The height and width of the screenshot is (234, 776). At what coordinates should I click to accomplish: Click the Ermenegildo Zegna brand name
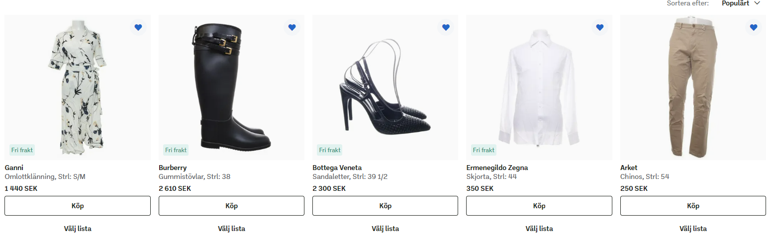click(x=497, y=168)
